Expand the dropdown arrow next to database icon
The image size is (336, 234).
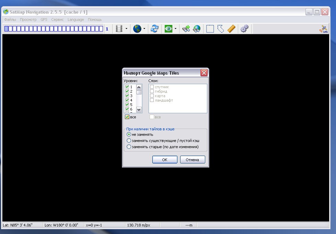click(x=126, y=29)
